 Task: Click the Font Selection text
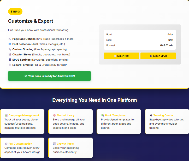click(x=21, y=44)
